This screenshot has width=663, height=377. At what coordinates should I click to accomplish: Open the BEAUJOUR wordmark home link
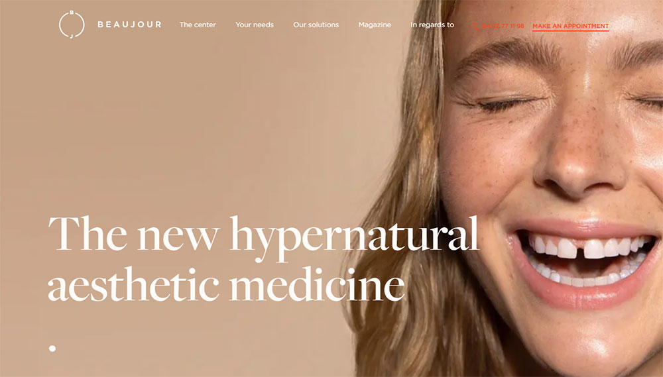point(129,25)
